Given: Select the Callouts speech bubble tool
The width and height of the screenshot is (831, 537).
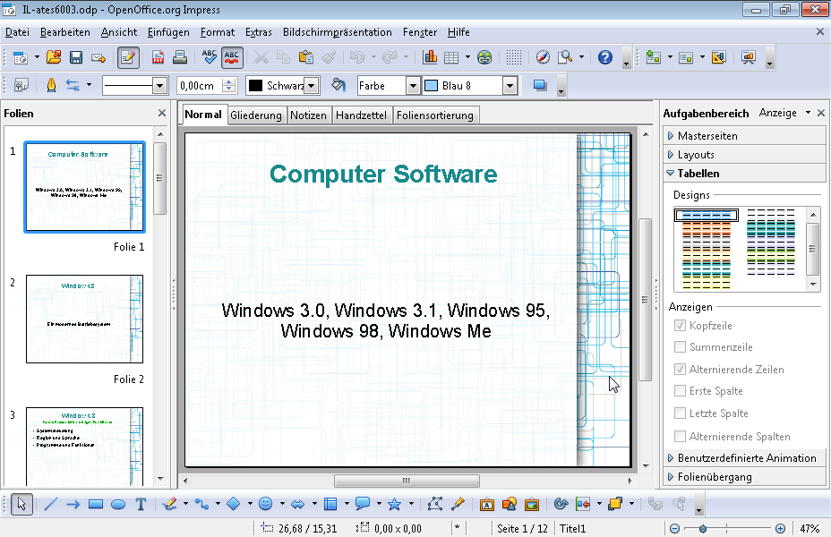Looking at the screenshot, I should pos(363,504).
